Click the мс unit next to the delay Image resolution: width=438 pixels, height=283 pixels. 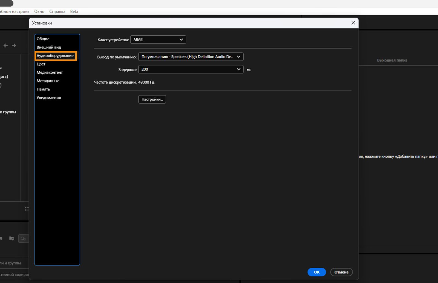click(x=249, y=70)
